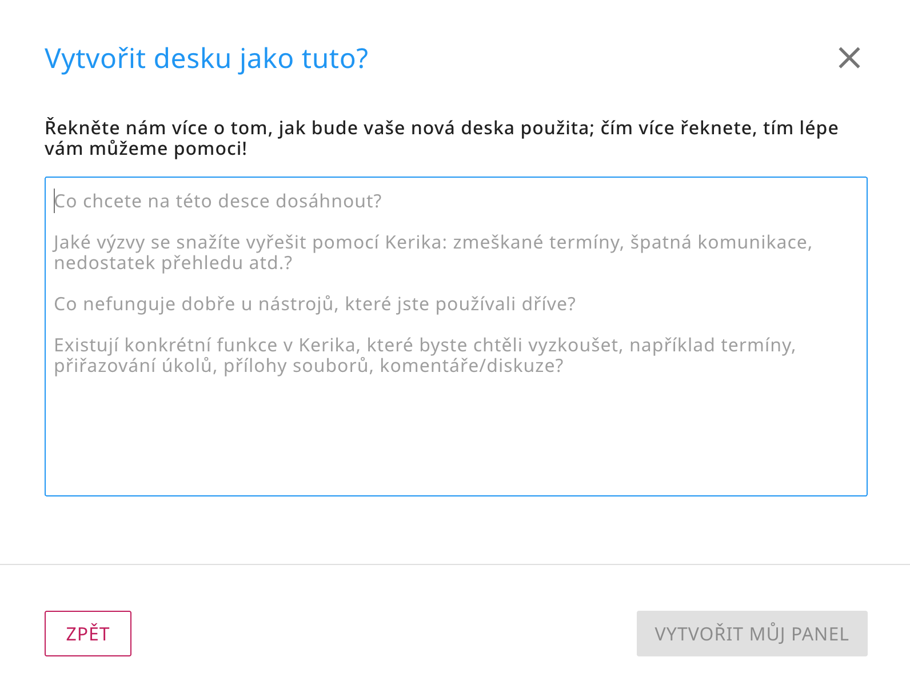Click the text "vám můžeme pomoci!"
Screen dimensions: 910x697
click(146, 149)
